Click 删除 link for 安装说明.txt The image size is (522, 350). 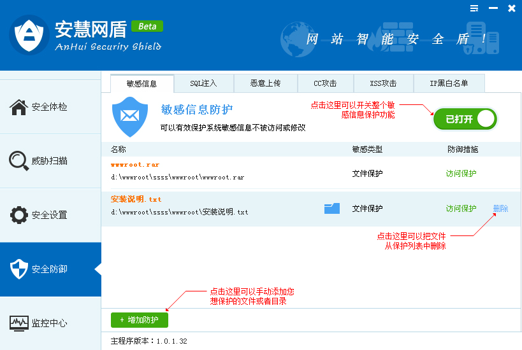click(x=500, y=209)
